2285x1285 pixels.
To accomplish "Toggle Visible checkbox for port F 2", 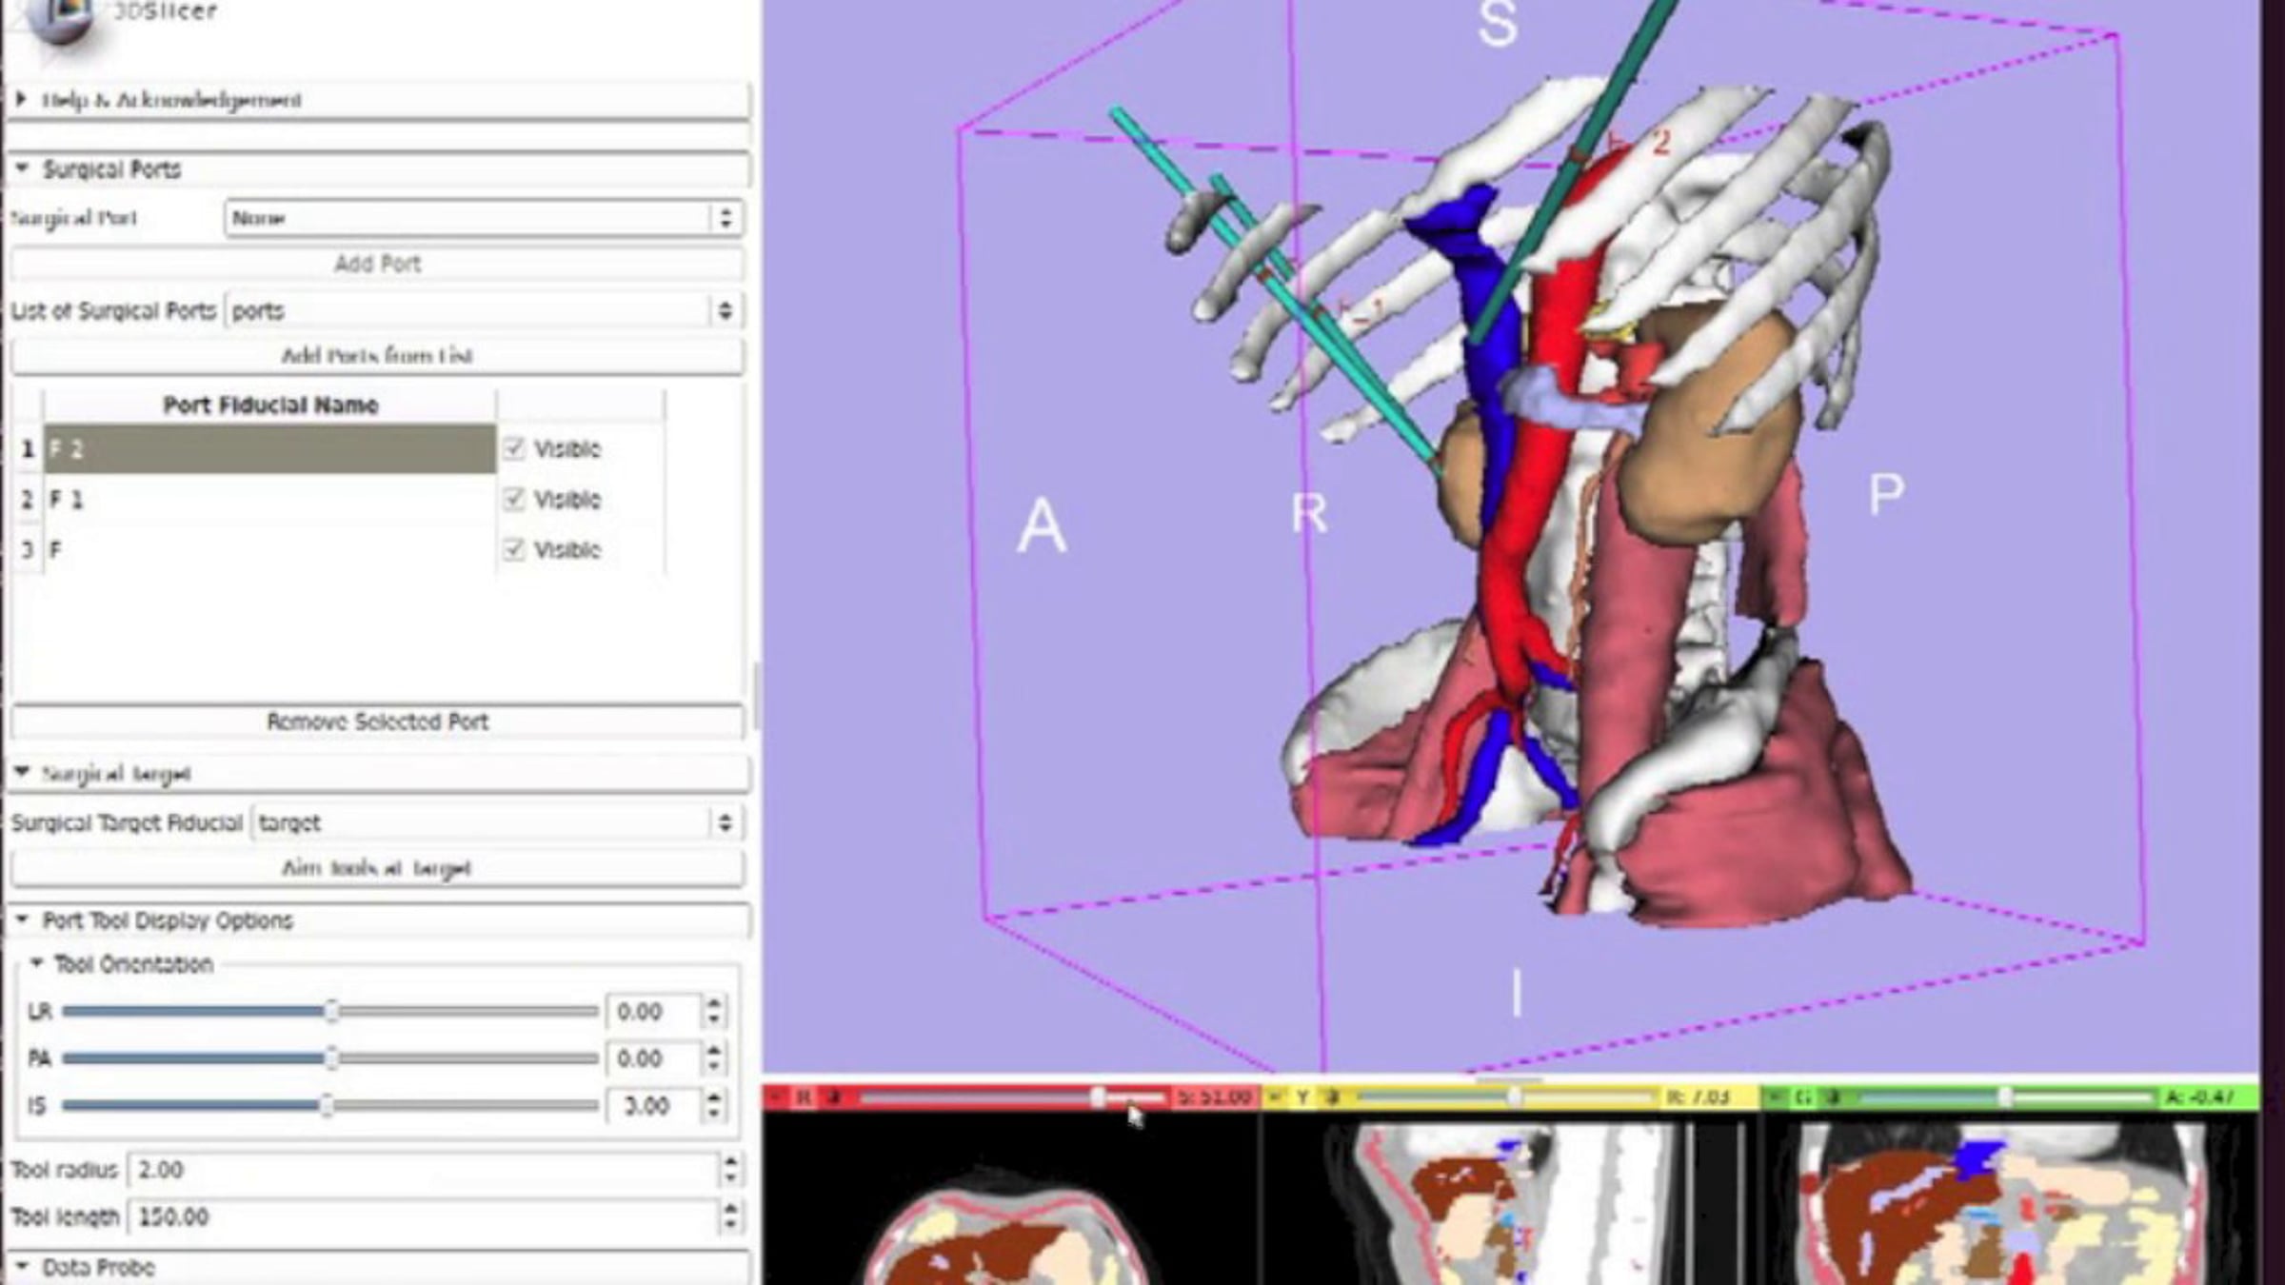I will (x=514, y=448).
